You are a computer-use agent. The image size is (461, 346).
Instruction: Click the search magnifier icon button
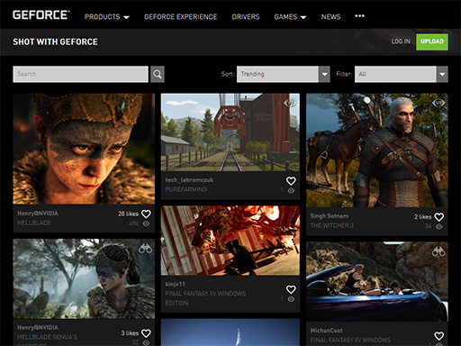(x=158, y=74)
